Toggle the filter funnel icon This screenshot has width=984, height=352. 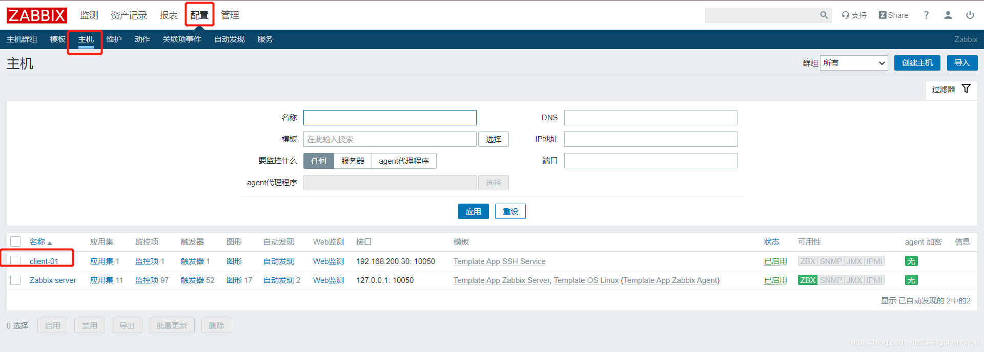(966, 89)
